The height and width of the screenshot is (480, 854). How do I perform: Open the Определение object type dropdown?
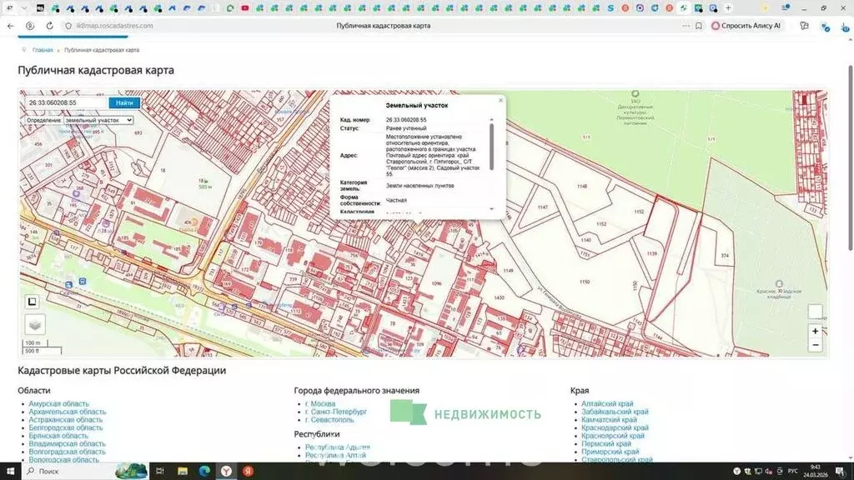tap(98, 120)
